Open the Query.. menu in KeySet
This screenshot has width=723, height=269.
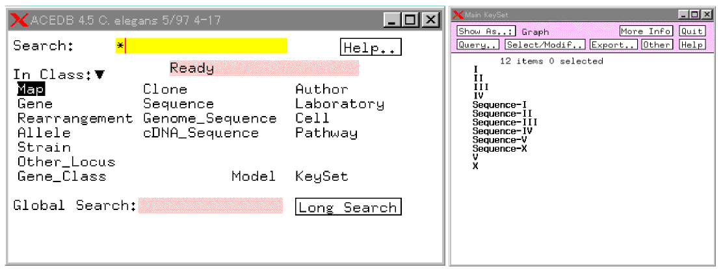click(478, 45)
